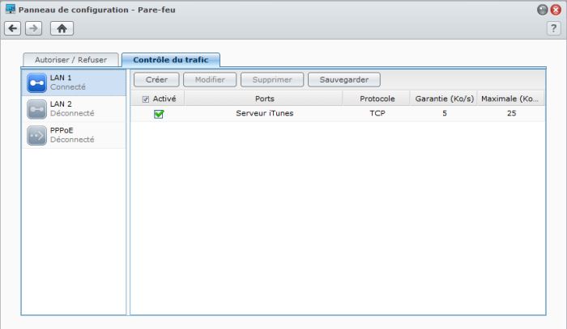Sort by Maximale column header
The image size is (567, 329).
coord(510,99)
